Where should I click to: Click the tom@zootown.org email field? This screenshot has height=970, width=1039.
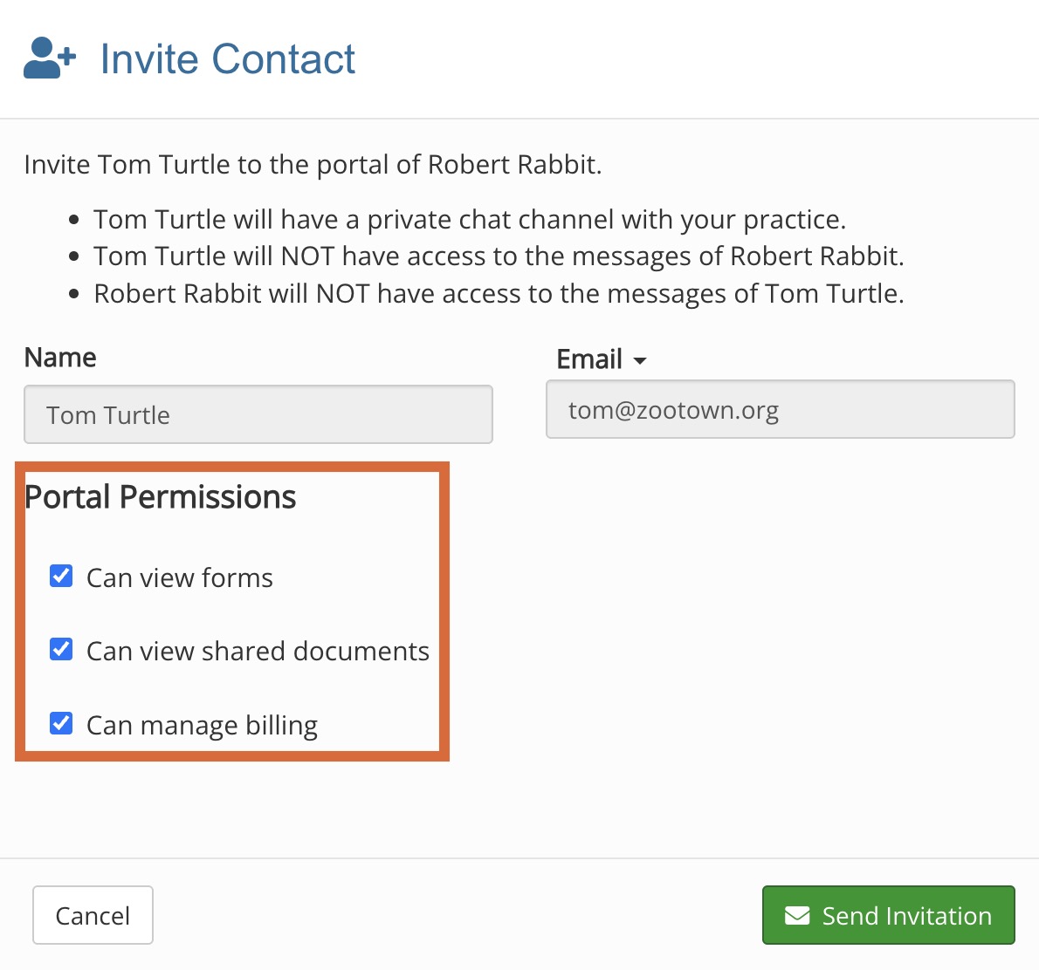click(780, 409)
